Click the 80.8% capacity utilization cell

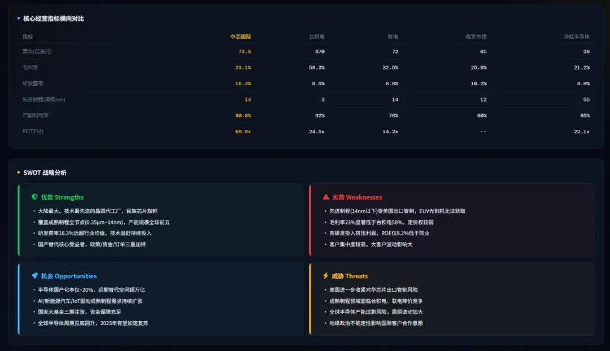[243, 116]
